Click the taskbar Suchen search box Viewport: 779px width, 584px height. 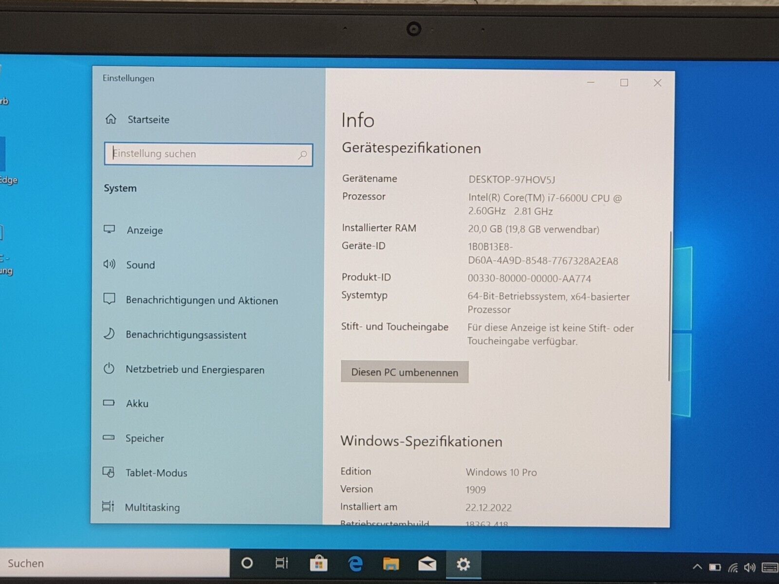click(114, 564)
